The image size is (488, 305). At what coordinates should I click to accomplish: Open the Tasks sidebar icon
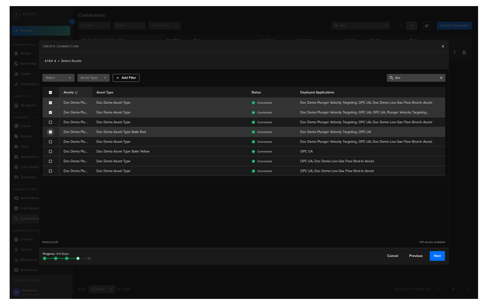click(16, 147)
